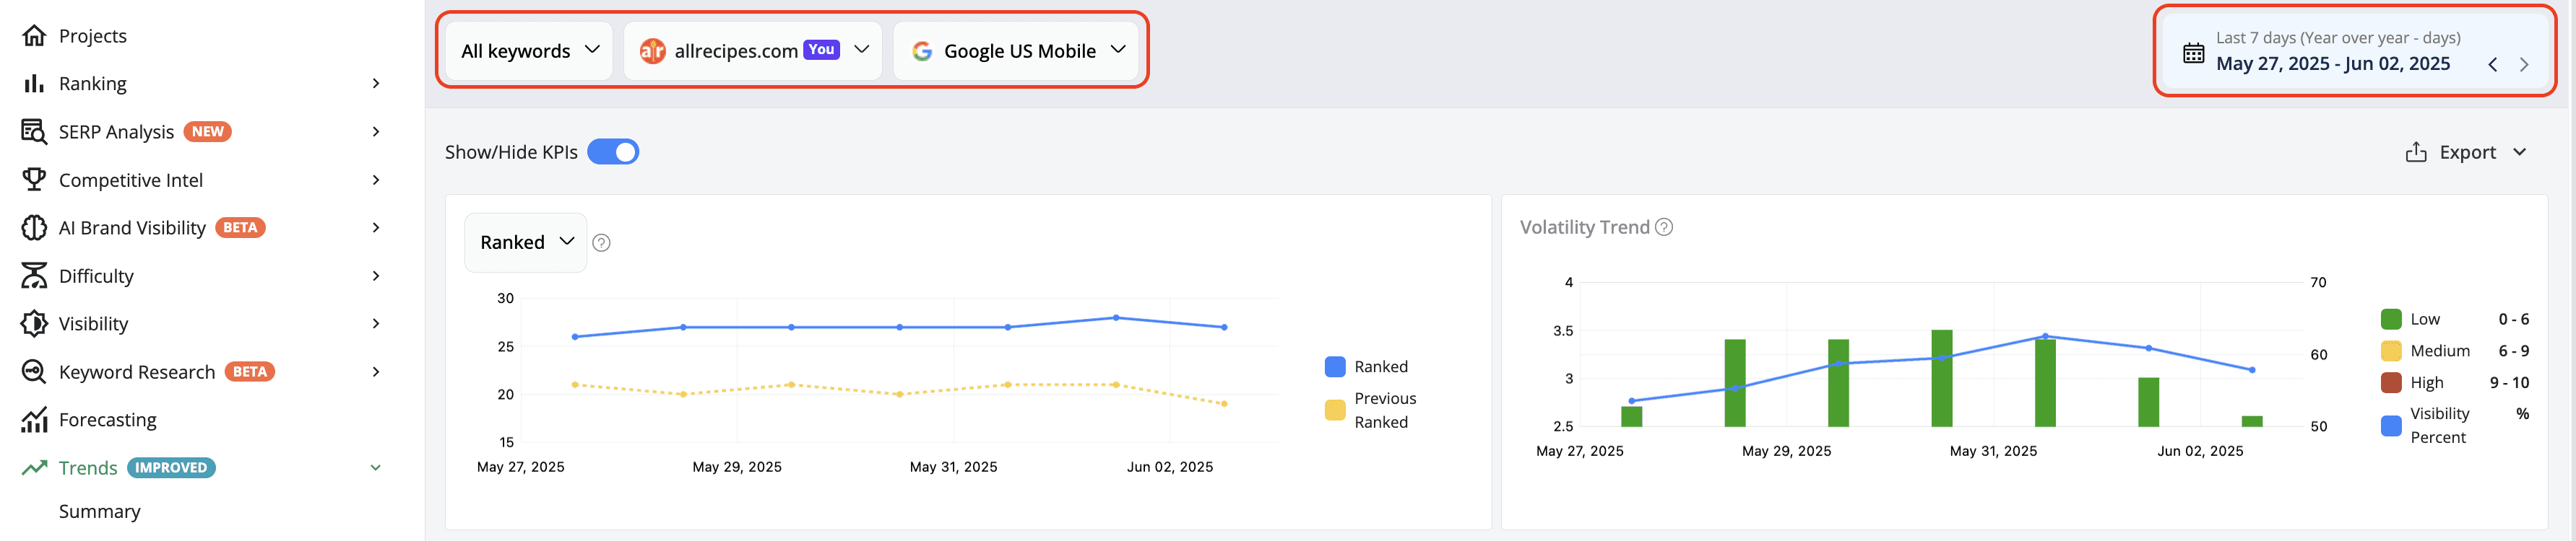Image resolution: width=2576 pixels, height=541 pixels.
Task: Click the Ranking bar chart icon
Action: point(34,84)
